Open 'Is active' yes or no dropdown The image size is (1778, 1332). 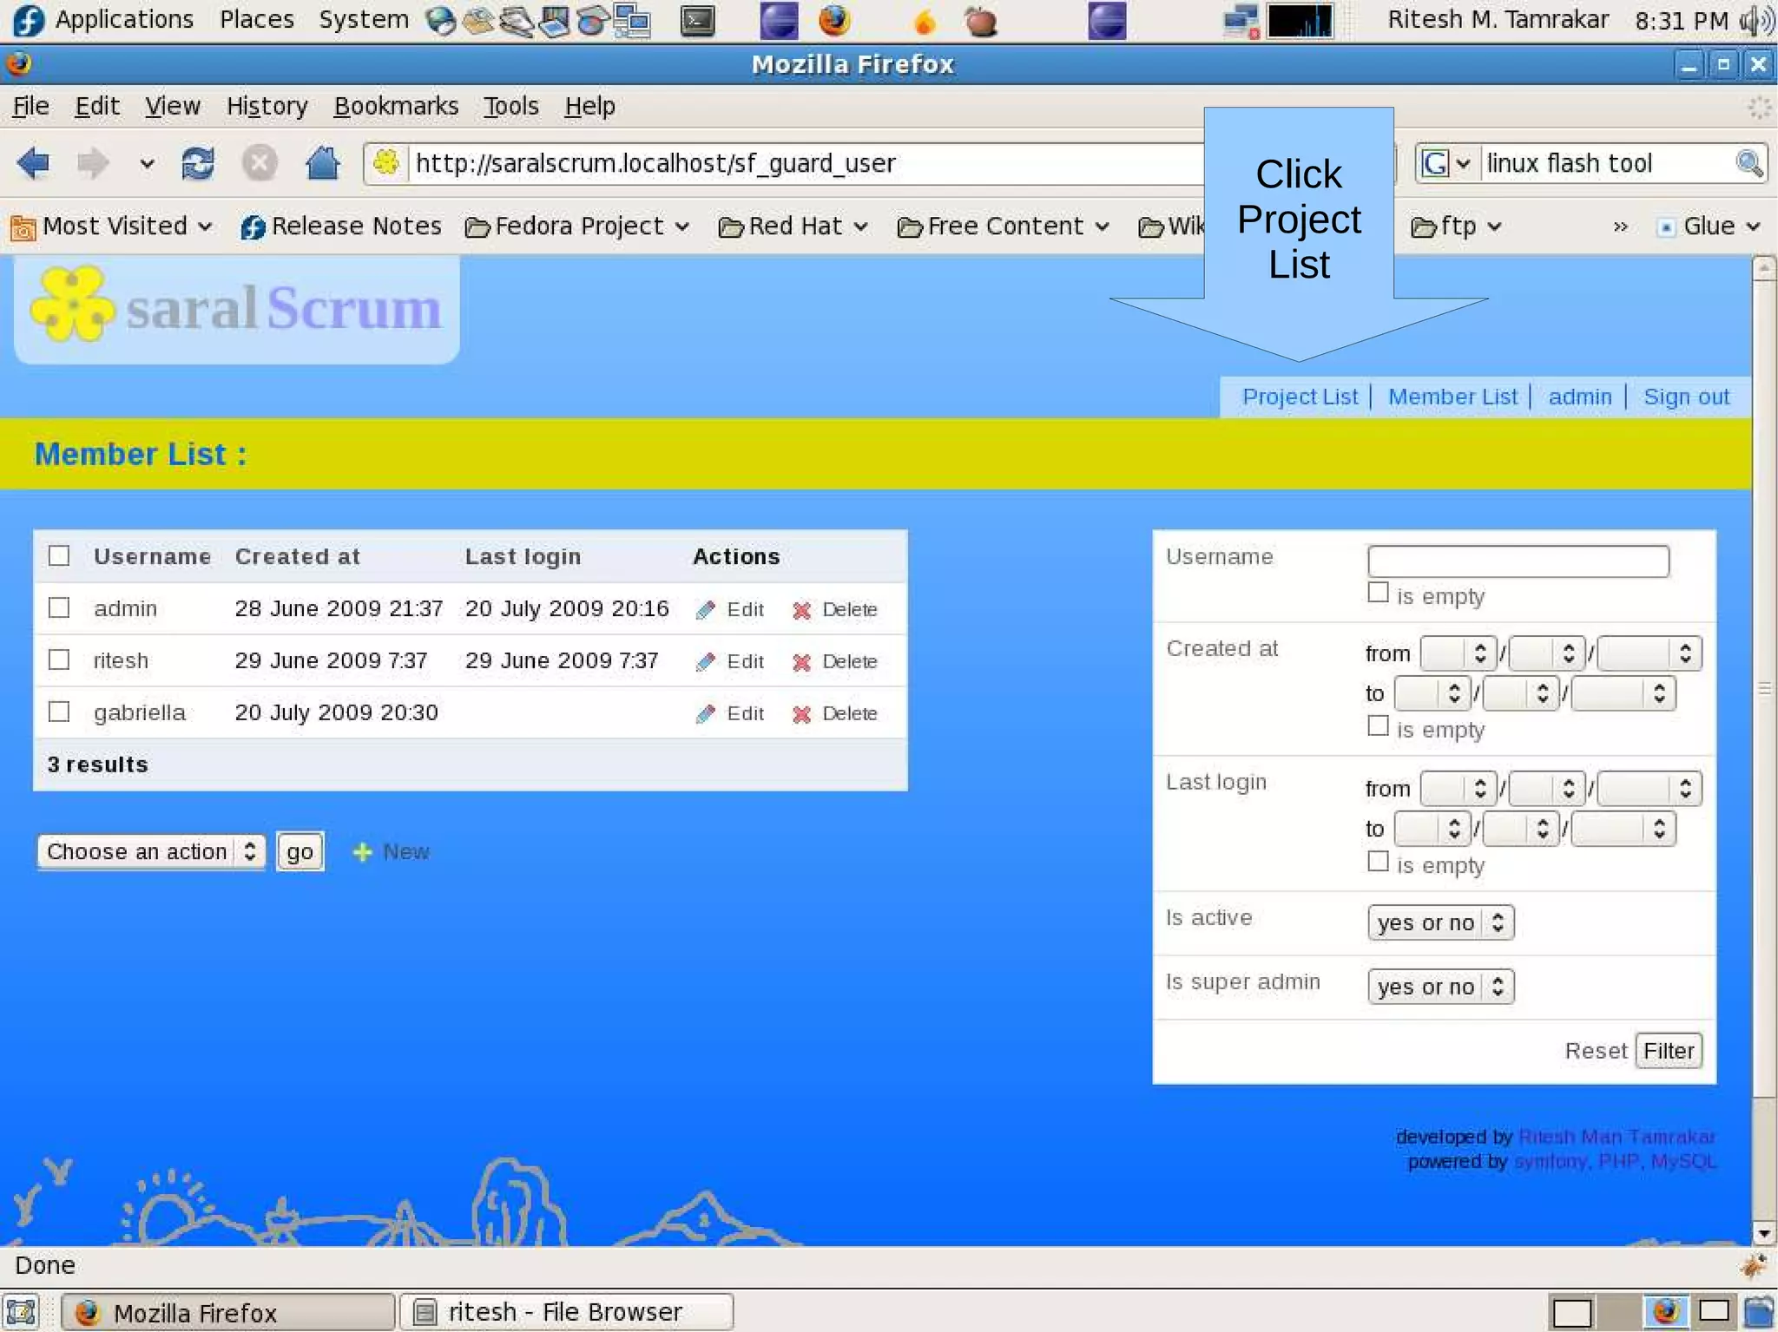coord(1440,922)
